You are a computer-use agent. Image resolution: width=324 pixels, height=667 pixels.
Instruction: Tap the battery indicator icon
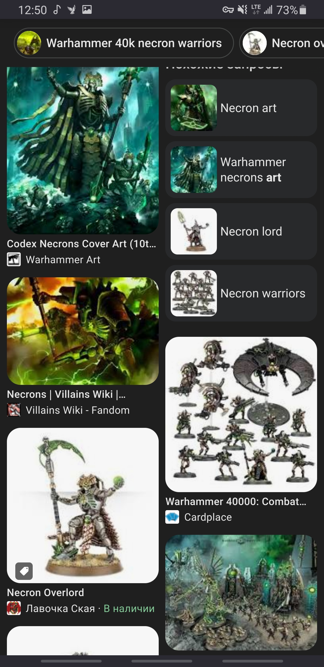pyautogui.click(x=303, y=10)
